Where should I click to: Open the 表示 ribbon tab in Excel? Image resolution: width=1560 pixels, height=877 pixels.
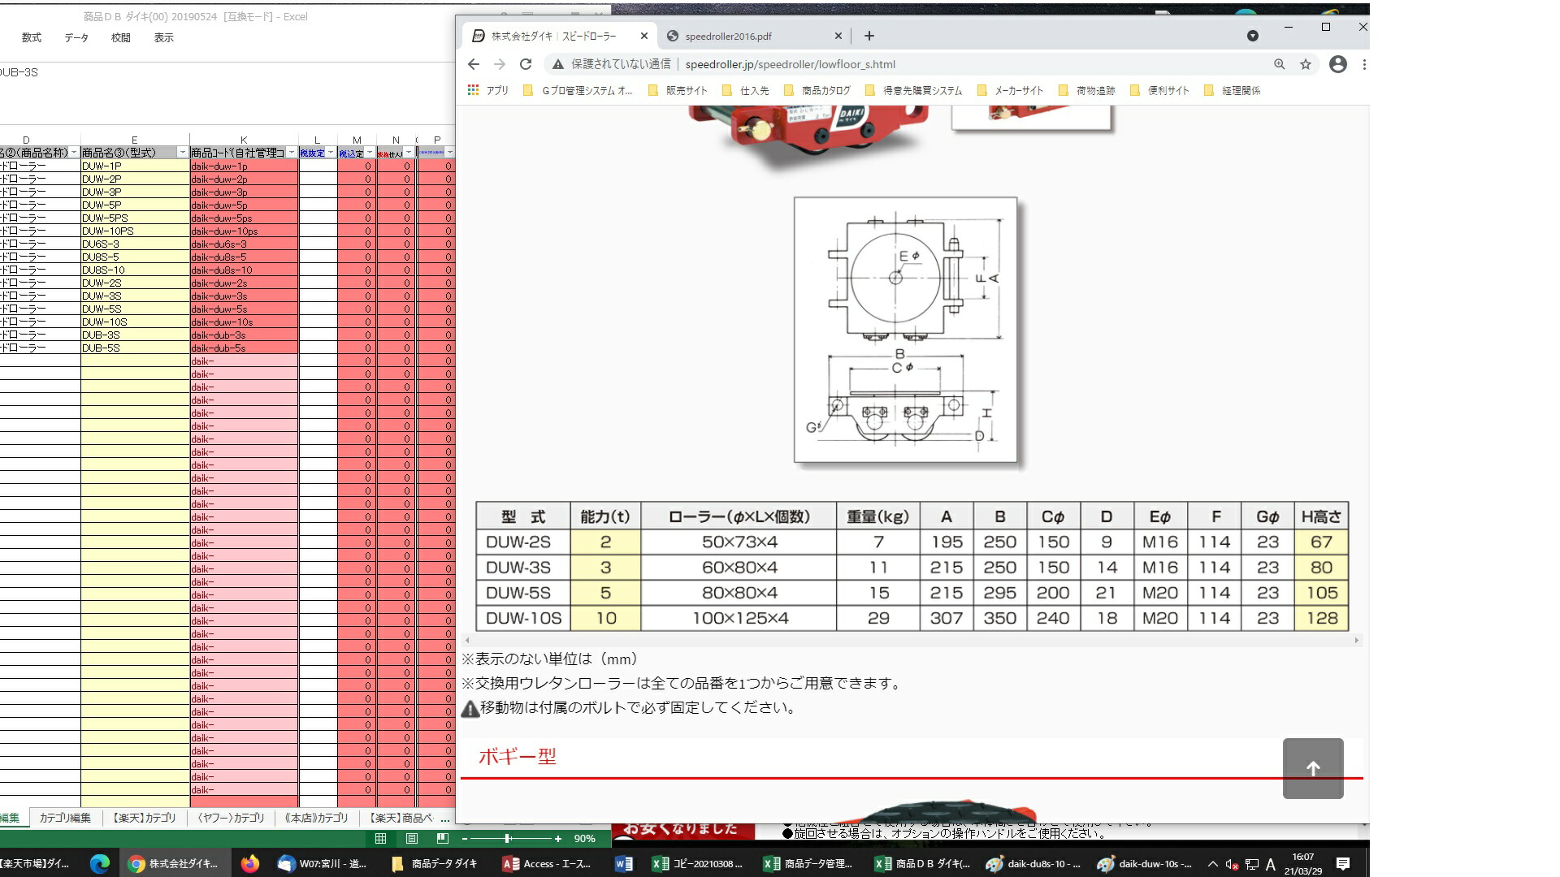[x=163, y=37]
